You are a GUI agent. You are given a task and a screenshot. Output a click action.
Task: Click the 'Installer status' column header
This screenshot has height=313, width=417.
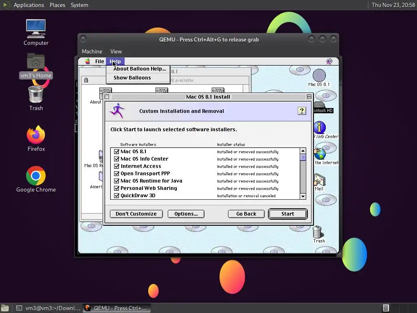[x=231, y=145]
